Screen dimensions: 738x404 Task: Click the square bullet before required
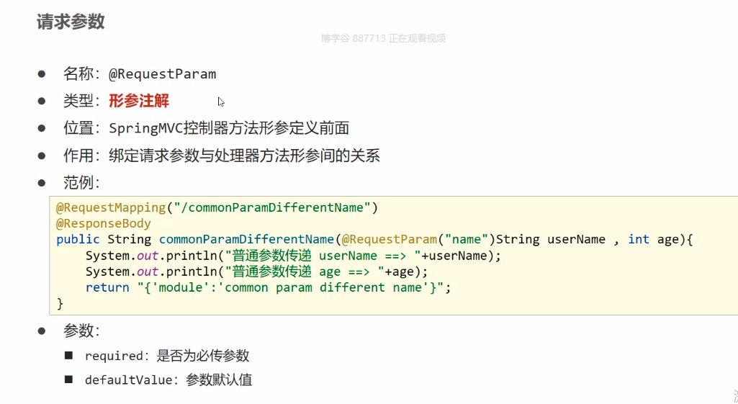click(69, 355)
